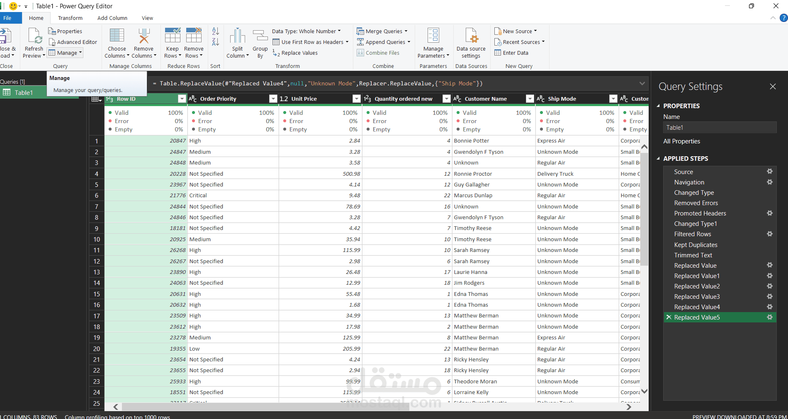Select the Table1 query in Queries pane
The image size is (788, 419).
(23, 92)
